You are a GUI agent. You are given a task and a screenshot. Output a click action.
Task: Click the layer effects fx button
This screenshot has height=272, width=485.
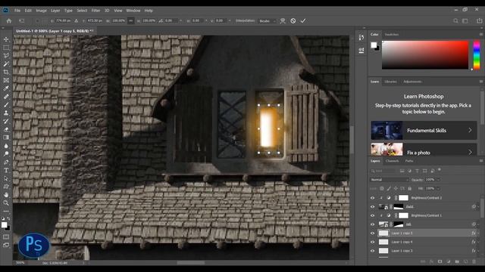point(431,261)
